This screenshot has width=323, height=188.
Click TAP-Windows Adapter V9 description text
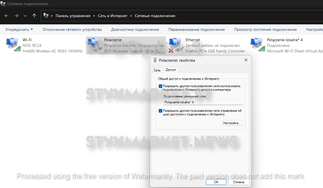point(134,51)
